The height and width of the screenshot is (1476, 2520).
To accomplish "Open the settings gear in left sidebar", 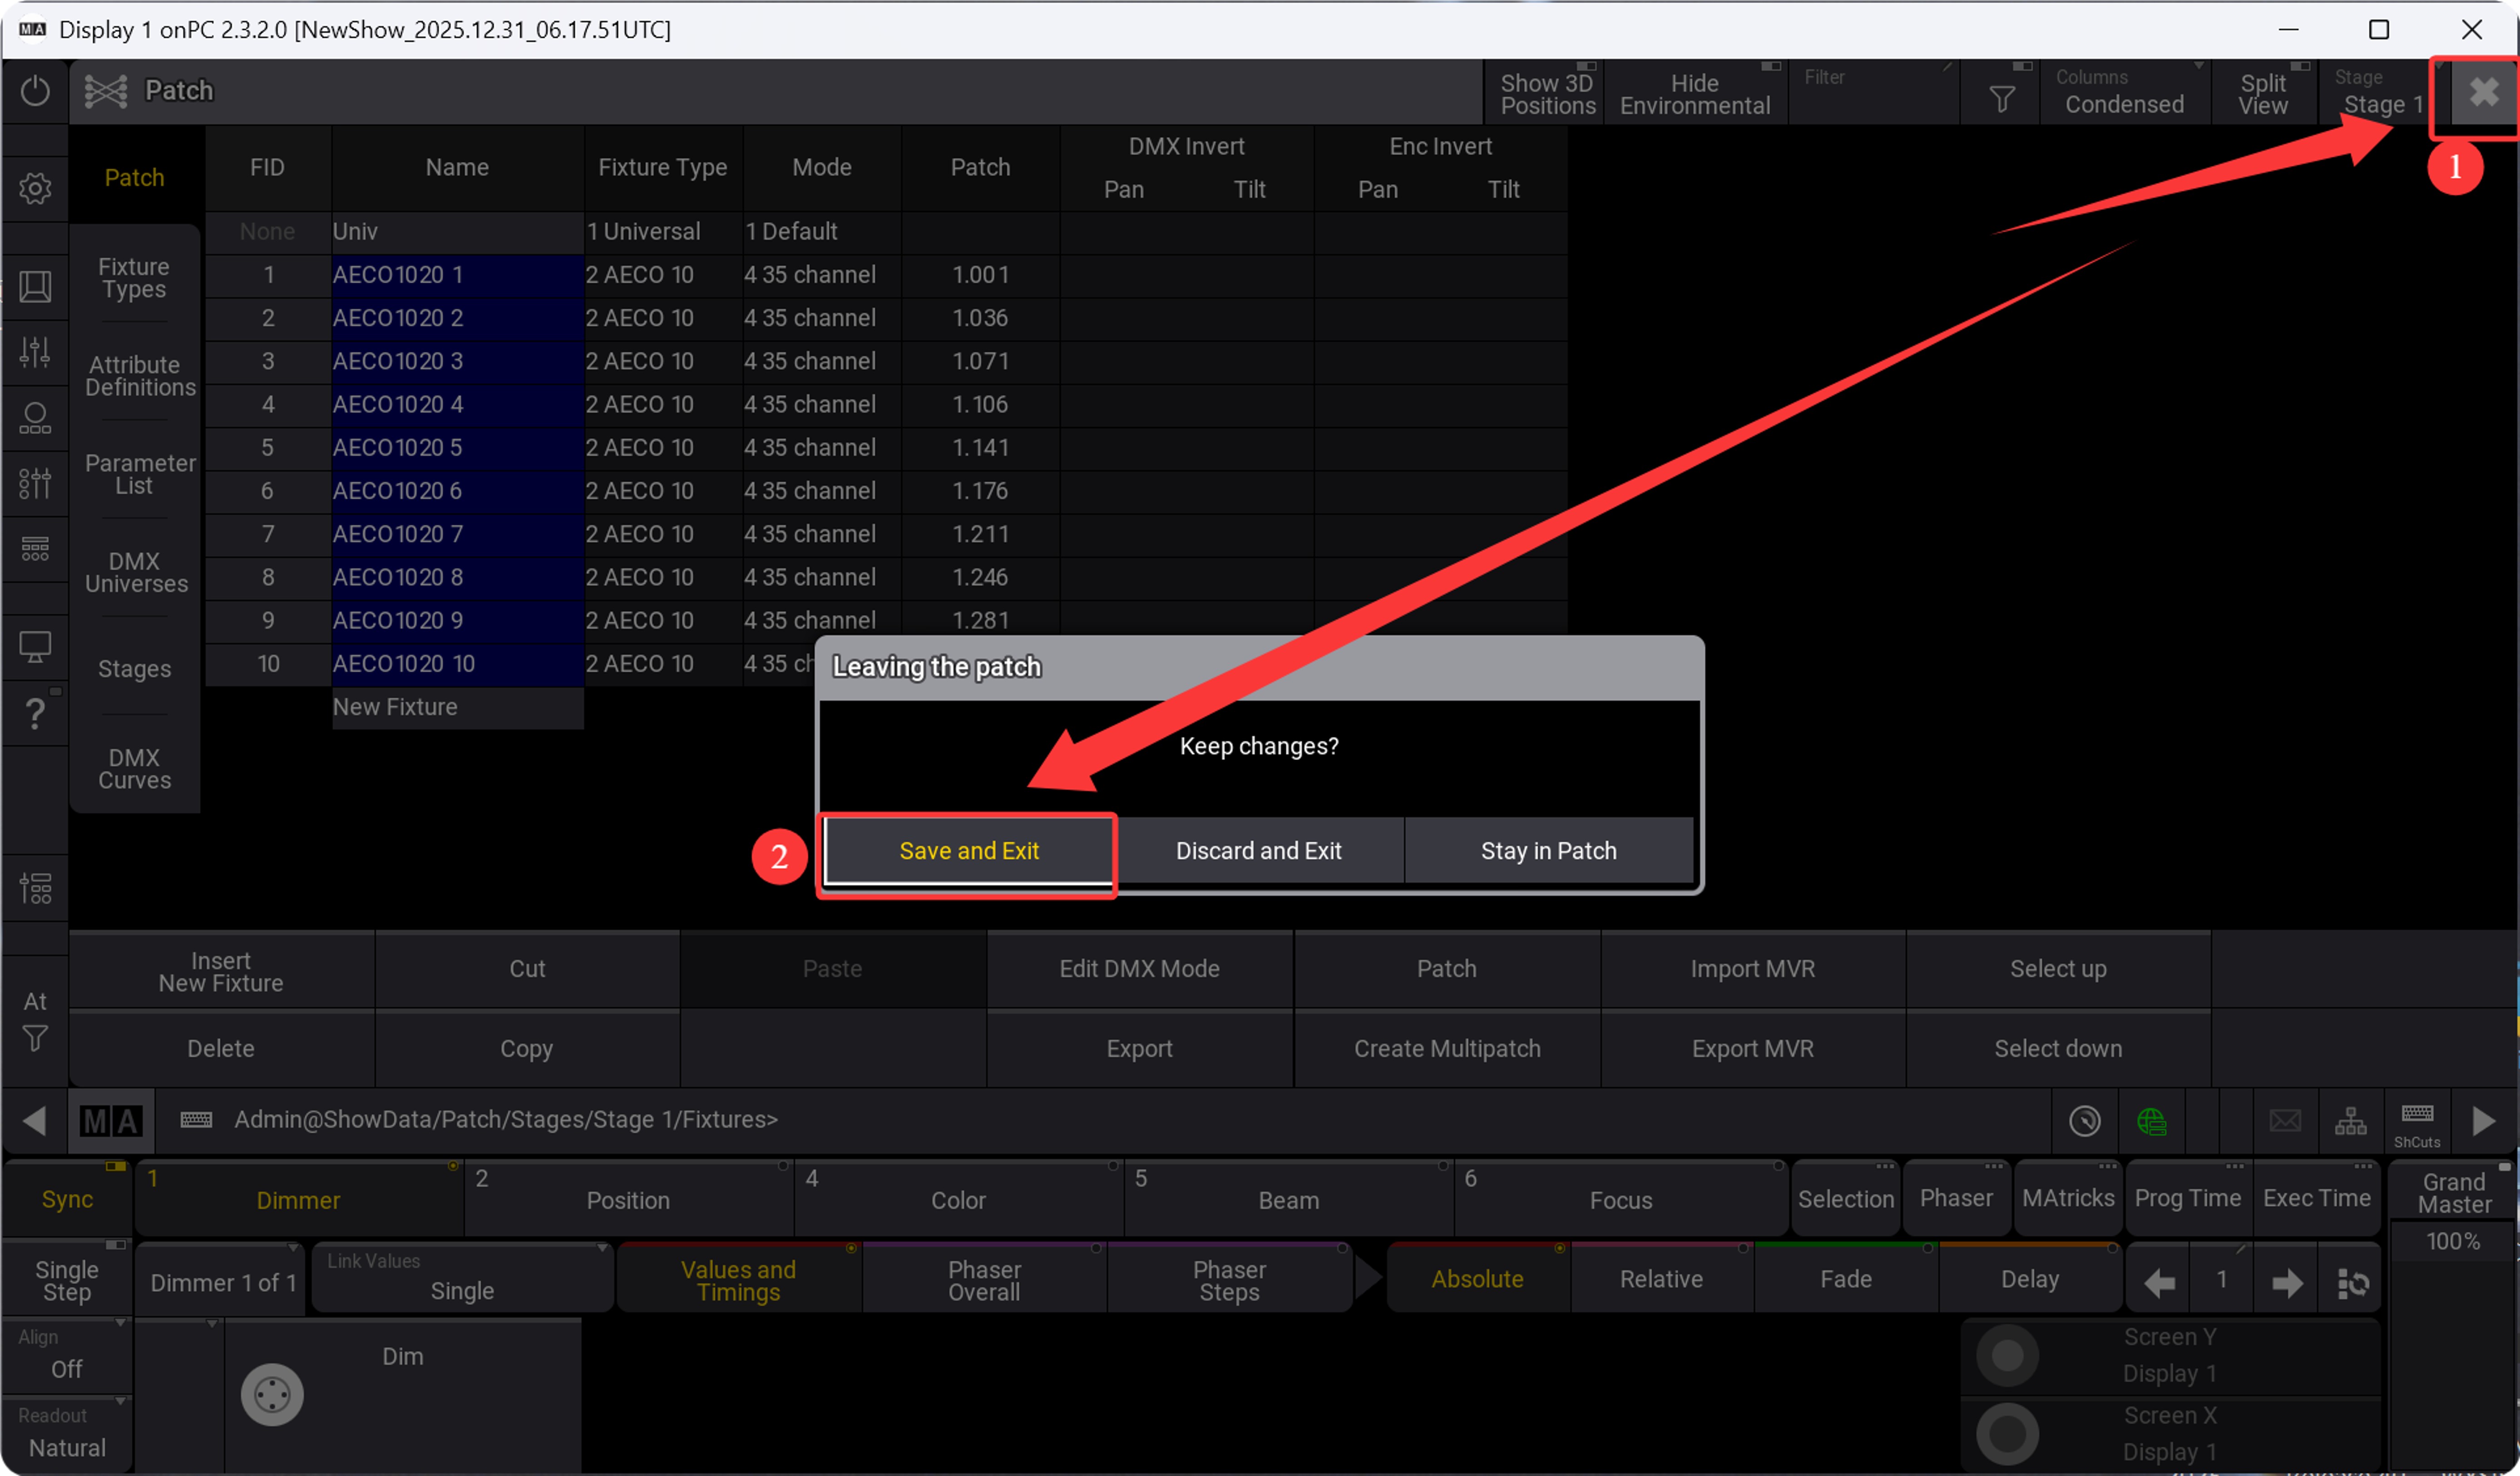I will (35, 188).
